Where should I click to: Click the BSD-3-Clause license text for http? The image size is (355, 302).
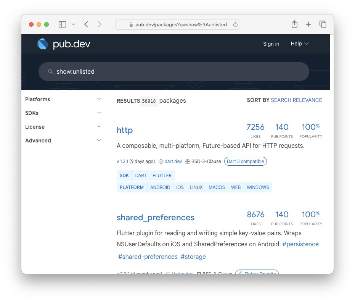[x=206, y=161]
